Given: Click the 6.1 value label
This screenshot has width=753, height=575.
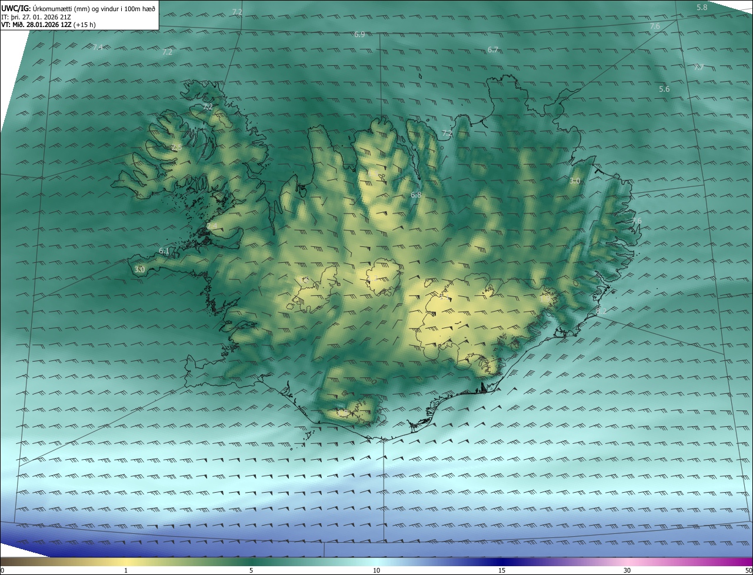Looking at the screenshot, I should pos(164,251).
